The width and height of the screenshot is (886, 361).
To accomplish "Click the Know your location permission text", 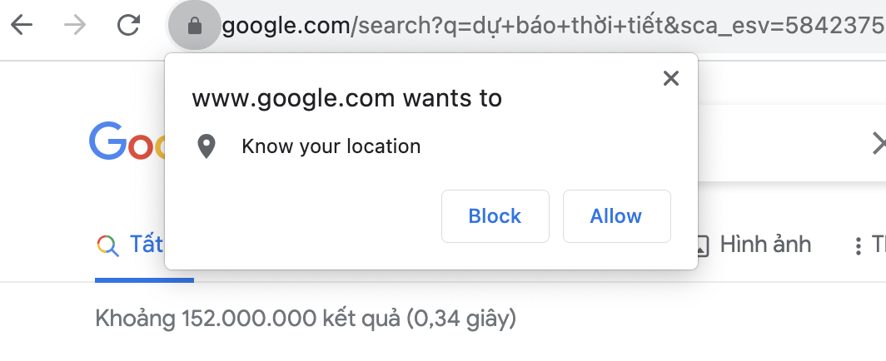I will [331, 146].
